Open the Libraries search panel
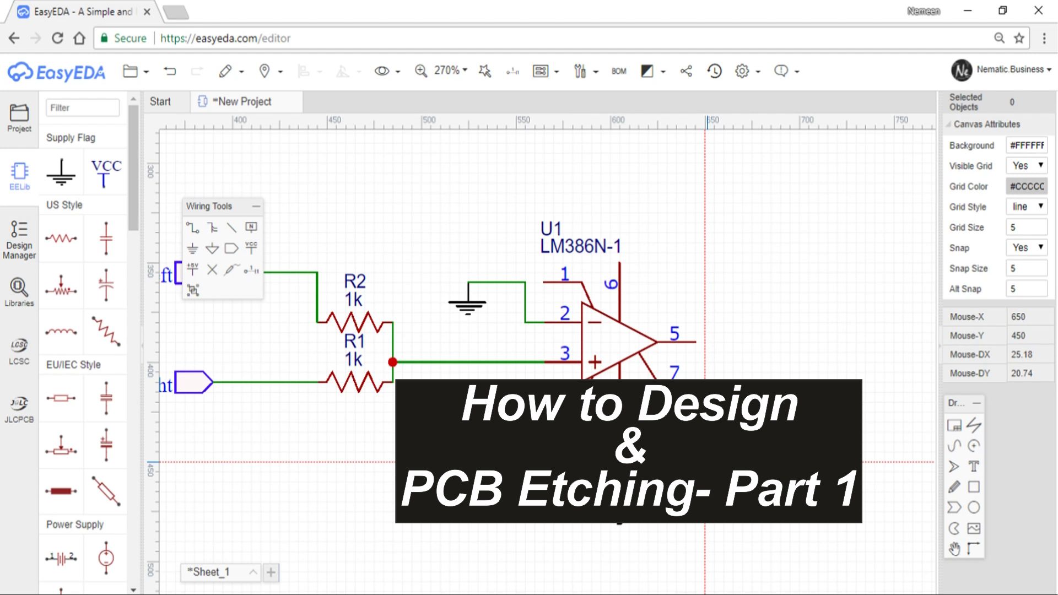Viewport: 1058px width, 595px height. click(x=19, y=292)
